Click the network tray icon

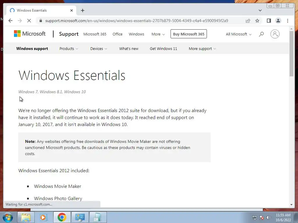[254, 217]
